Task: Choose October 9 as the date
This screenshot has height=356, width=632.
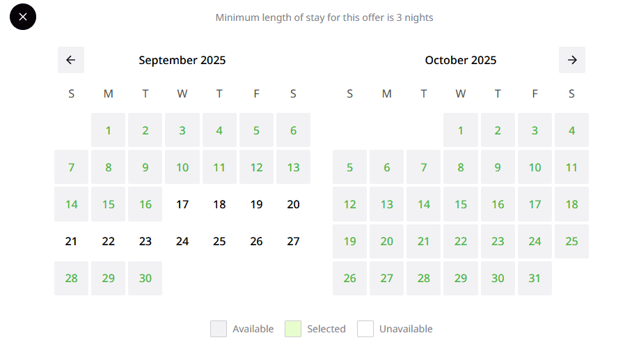Action: point(498,167)
